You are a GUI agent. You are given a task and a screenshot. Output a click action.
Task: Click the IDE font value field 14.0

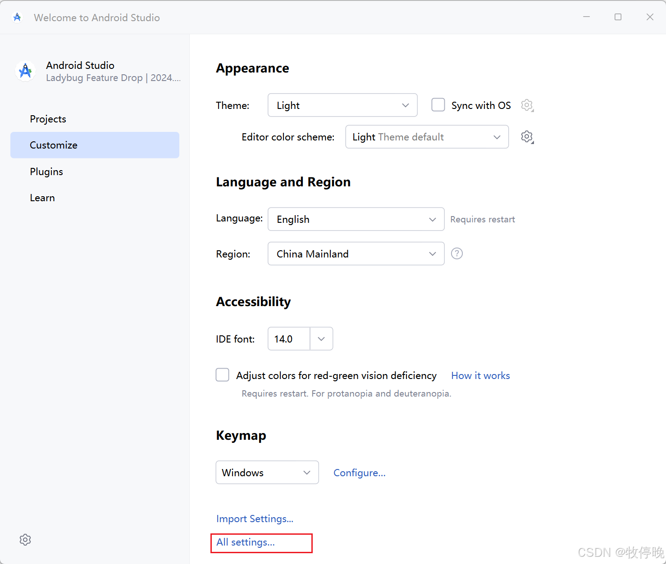tap(289, 338)
